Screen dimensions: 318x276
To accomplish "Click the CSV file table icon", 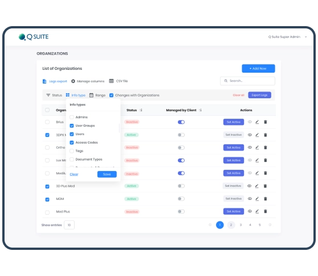I will click(111, 81).
